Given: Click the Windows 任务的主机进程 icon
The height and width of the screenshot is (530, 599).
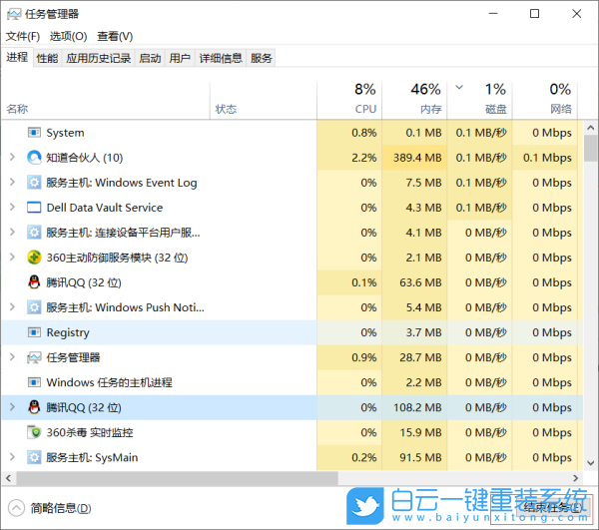Looking at the screenshot, I should point(34,382).
